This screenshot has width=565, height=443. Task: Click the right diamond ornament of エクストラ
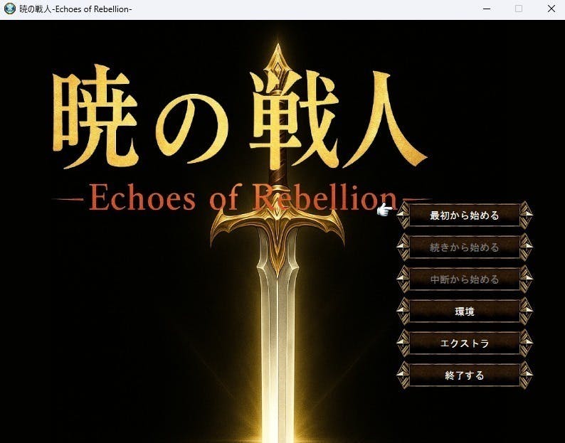526,343
